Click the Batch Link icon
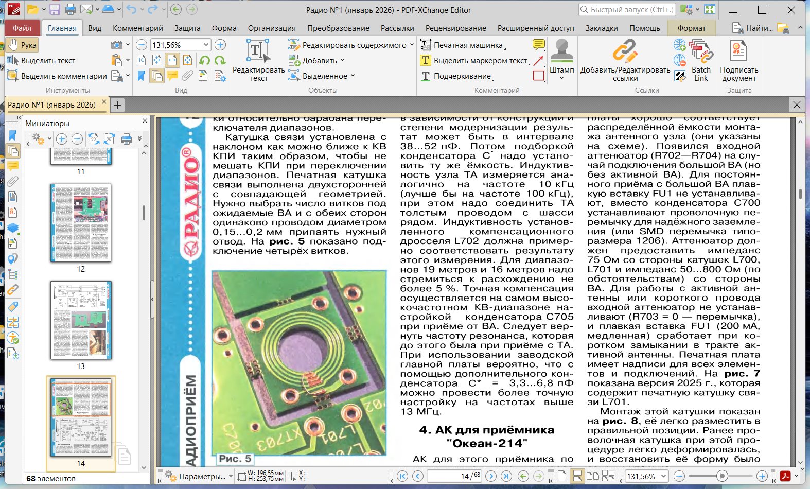 (700, 61)
